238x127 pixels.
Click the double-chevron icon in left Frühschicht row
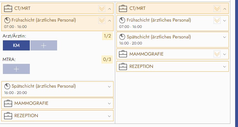click(102, 20)
